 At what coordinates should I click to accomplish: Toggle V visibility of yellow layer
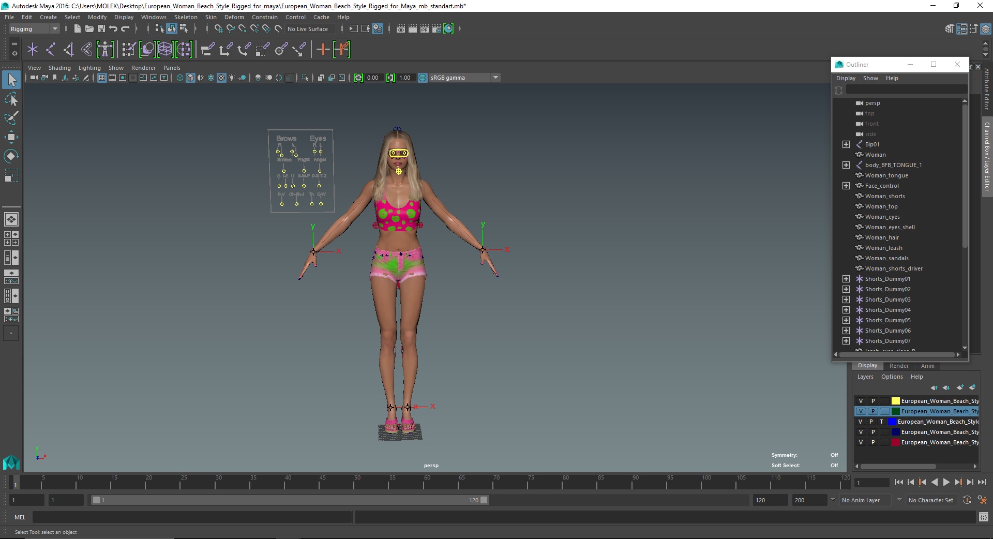point(861,401)
